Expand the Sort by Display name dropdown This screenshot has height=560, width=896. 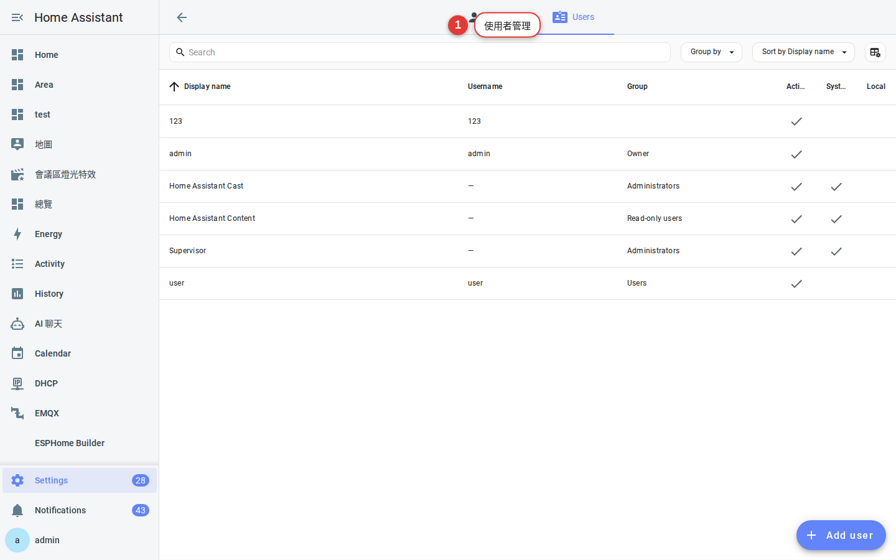click(x=803, y=52)
